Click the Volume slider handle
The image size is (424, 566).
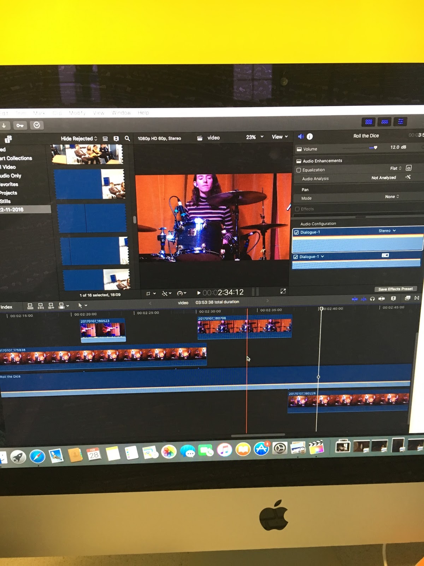[375, 148]
